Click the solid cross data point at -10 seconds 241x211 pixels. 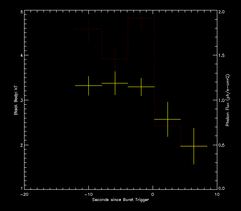coord(88,85)
